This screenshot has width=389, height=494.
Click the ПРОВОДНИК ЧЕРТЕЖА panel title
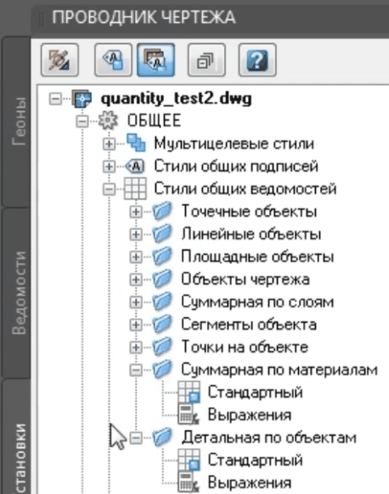click(x=144, y=18)
